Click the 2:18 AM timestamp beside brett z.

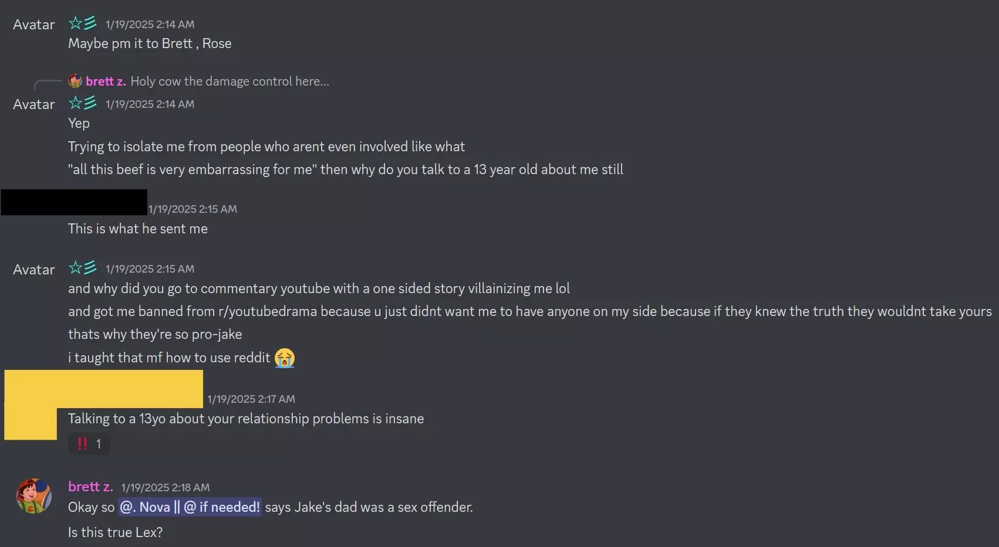(x=166, y=487)
